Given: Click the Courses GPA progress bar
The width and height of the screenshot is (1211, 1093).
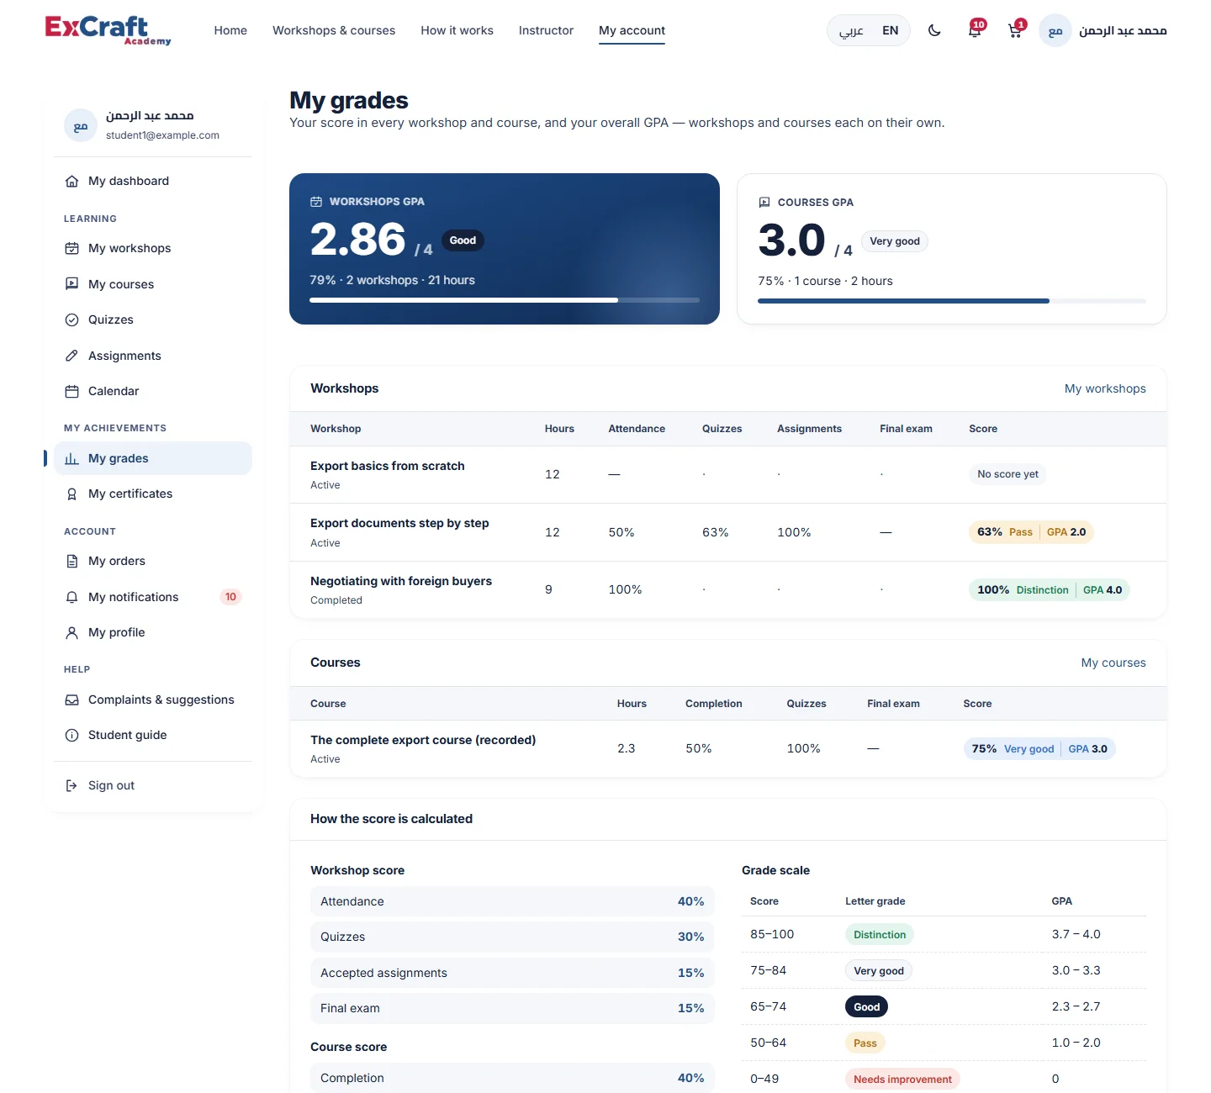Looking at the screenshot, I should [952, 301].
